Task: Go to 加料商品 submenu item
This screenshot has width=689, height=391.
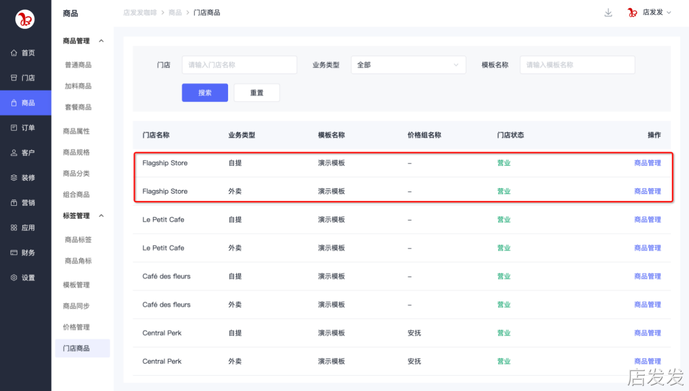Action: [x=78, y=86]
